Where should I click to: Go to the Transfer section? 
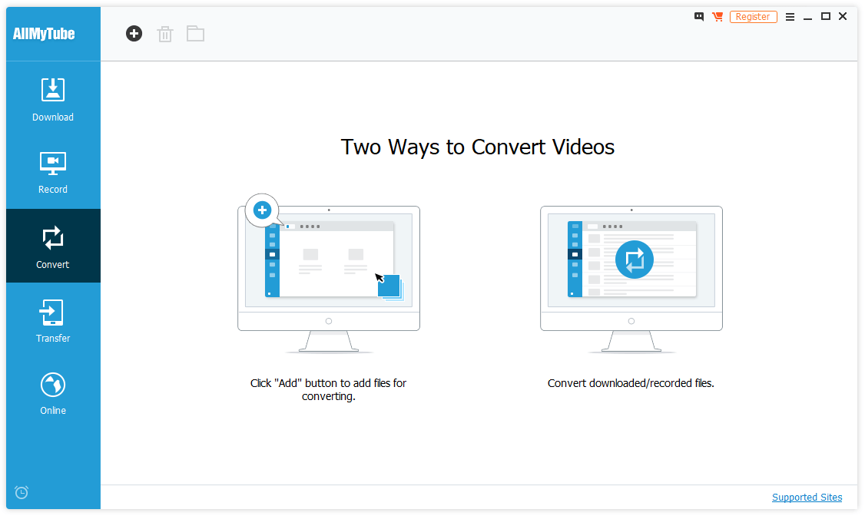[x=53, y=320]
